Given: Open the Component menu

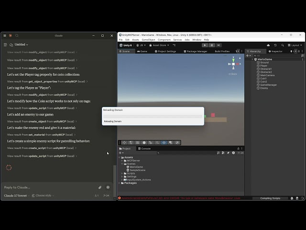Looking at the screenshot, I should tap(164, 40).
